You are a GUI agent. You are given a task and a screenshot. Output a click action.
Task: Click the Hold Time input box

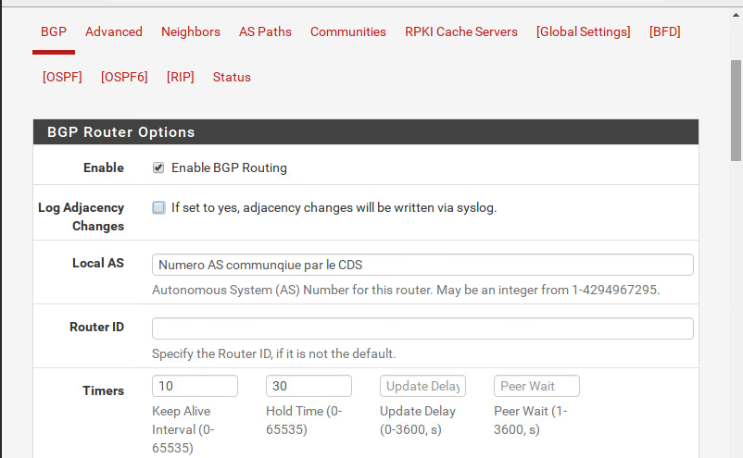coord(309,386)
